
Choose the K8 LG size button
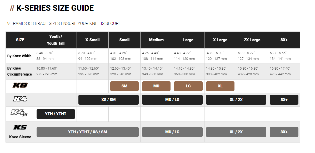[188, 86]
